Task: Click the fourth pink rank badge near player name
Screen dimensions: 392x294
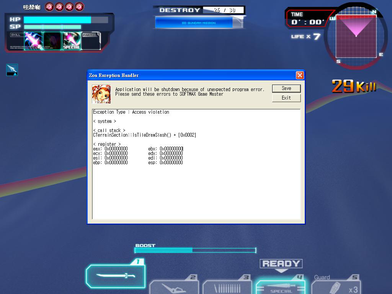Action: (x=79, y=7)
